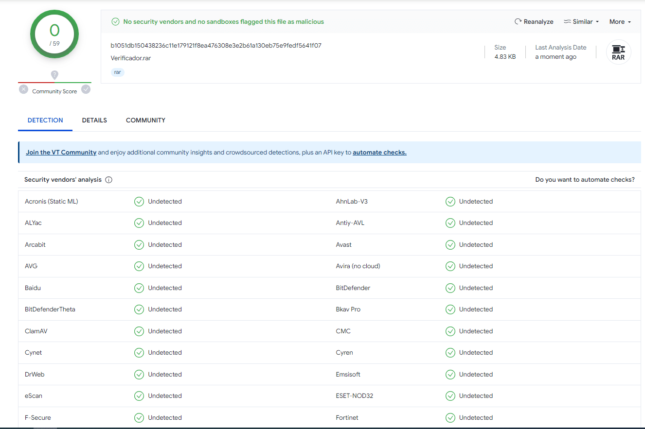Click the Acronis Undetected check icon

coord(139,202)
